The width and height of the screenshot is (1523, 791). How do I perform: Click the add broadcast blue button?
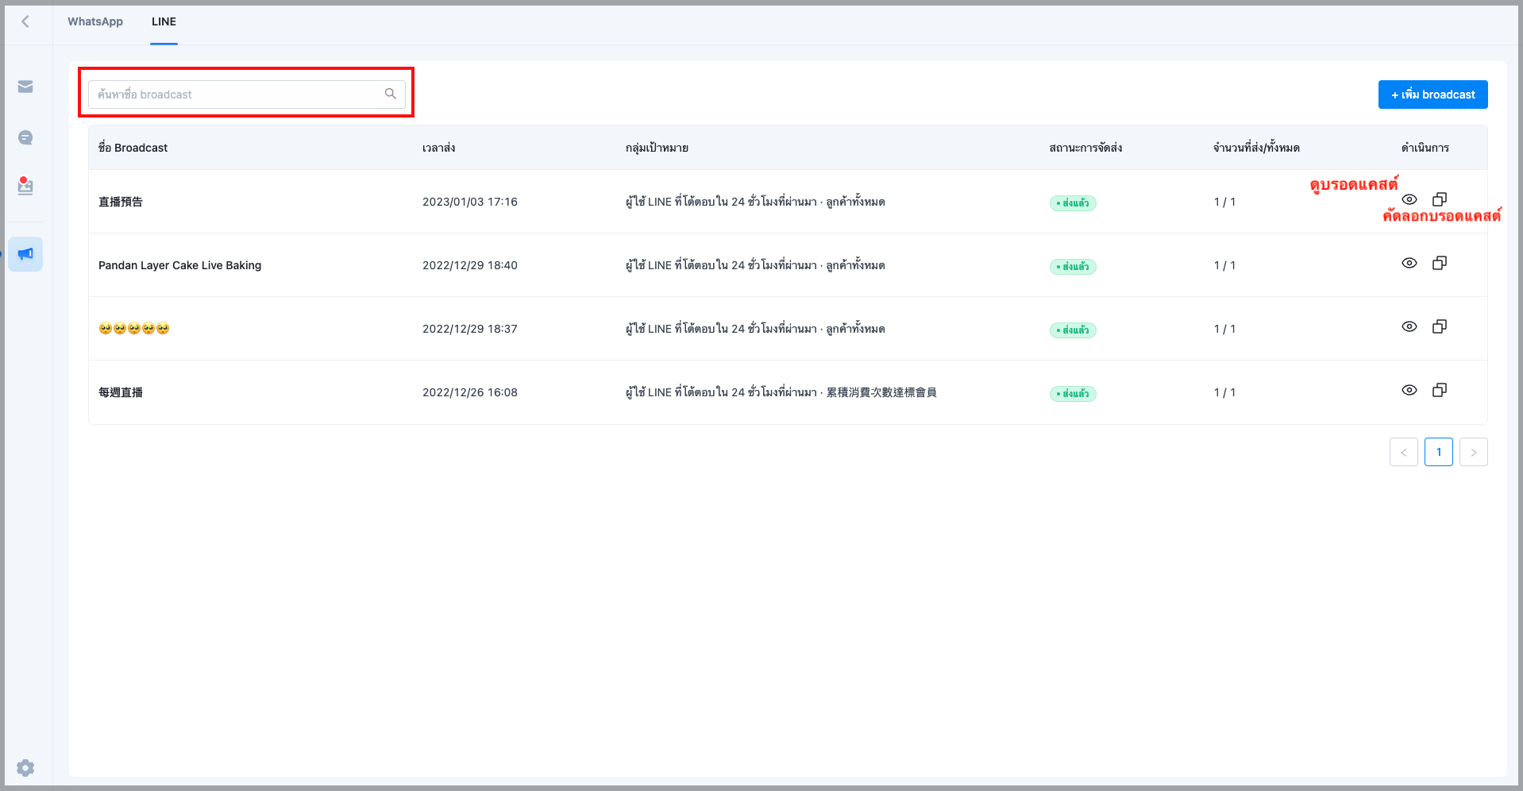pos(1432,95)
